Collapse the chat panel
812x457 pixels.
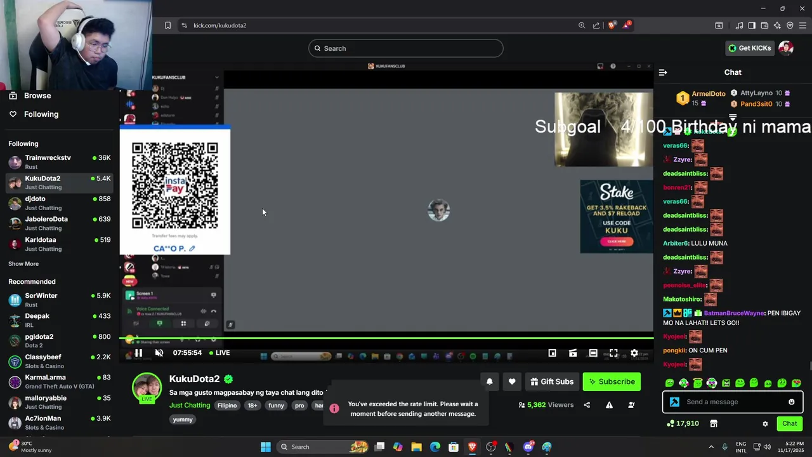click(x=663, y=72)
